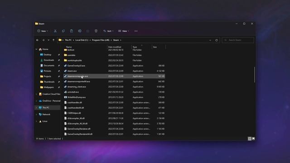Open the New dropdown menu

click(43, 31)
